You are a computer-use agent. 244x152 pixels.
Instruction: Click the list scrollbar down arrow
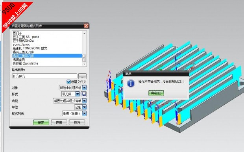coord(84,64)
